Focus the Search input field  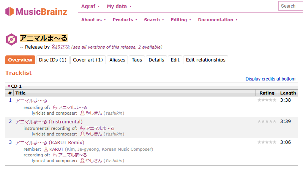tap(291, 6)
